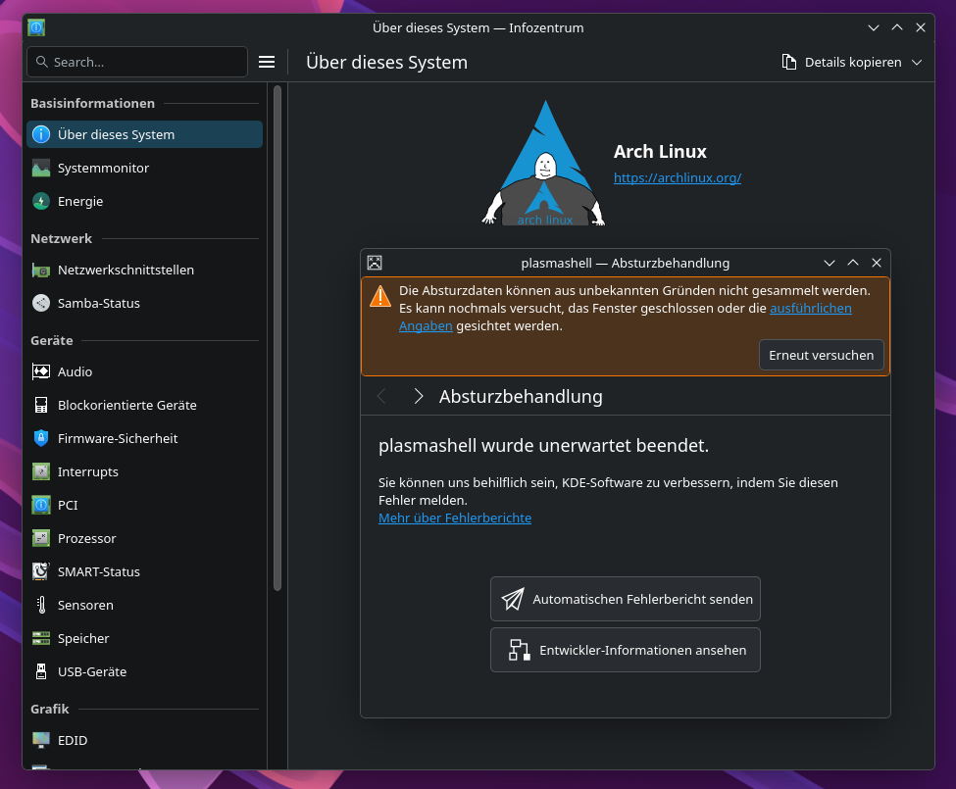
Task: Click the Netzwerkschnittstellen card icon
Action: pos(41,270)
